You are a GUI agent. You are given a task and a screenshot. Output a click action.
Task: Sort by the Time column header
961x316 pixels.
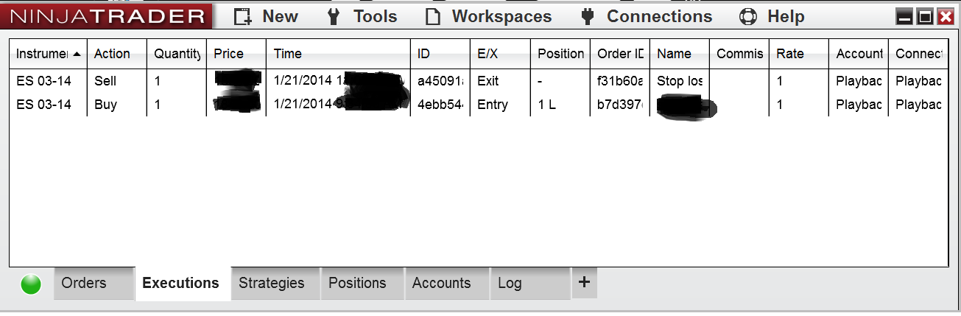[x=288, y=54]
